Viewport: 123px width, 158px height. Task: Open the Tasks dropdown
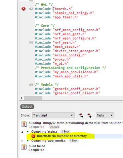[x=105, y=115]
